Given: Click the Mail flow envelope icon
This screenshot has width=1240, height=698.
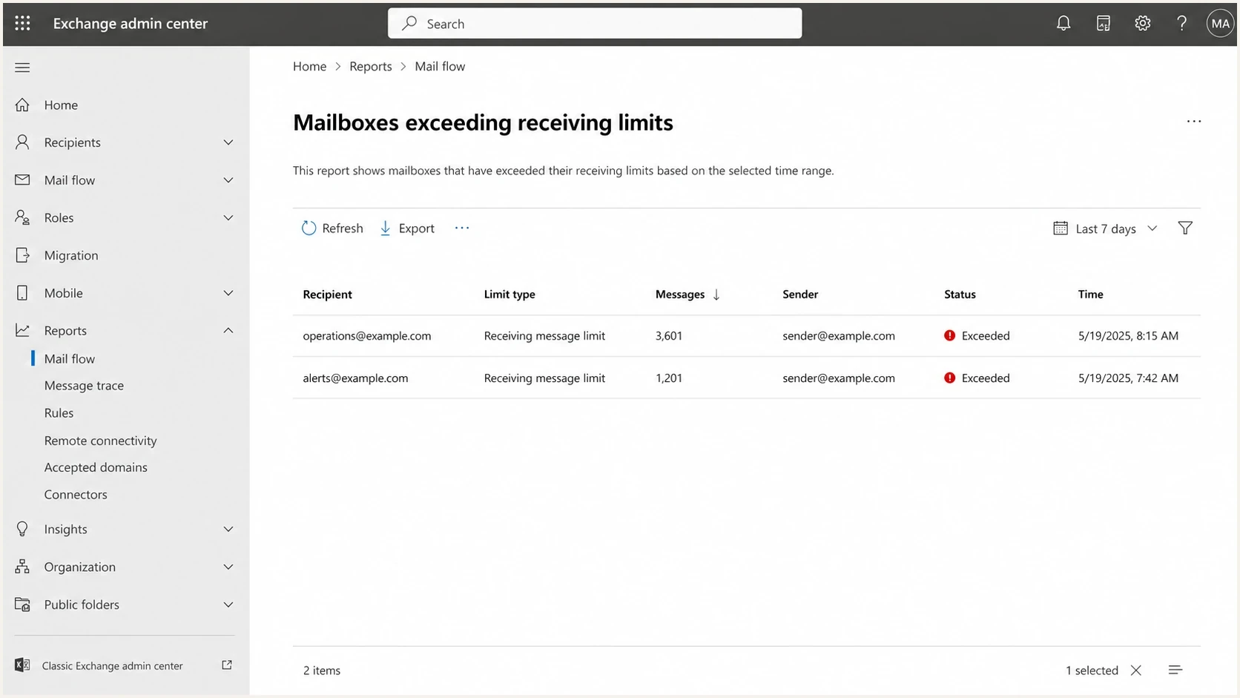Looking at the screenshot, I should point(22,180).
